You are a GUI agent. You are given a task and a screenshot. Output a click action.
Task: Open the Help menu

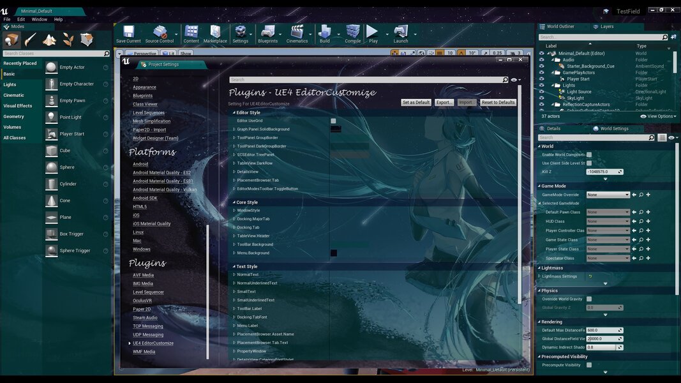tap(58, 20)
